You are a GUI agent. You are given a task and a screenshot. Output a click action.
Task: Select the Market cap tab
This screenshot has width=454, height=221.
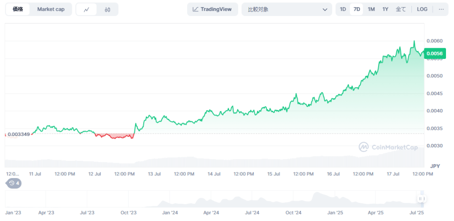(51, 9)
